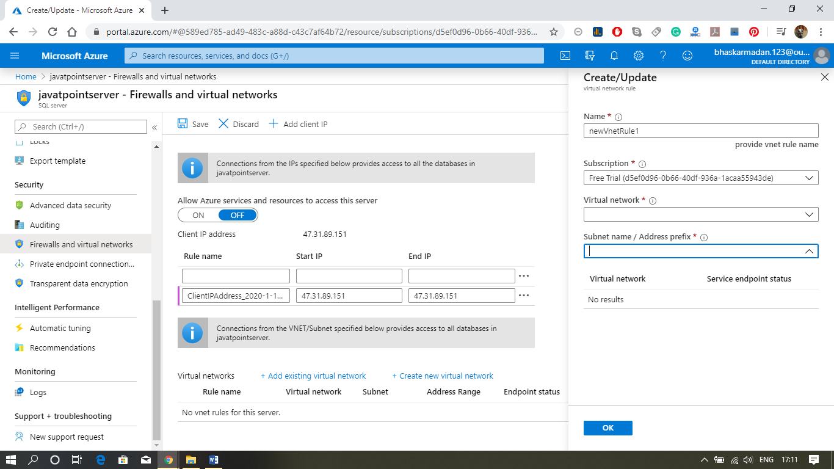
Task: Open File Explorer from the taskbar
Action: 191,460
